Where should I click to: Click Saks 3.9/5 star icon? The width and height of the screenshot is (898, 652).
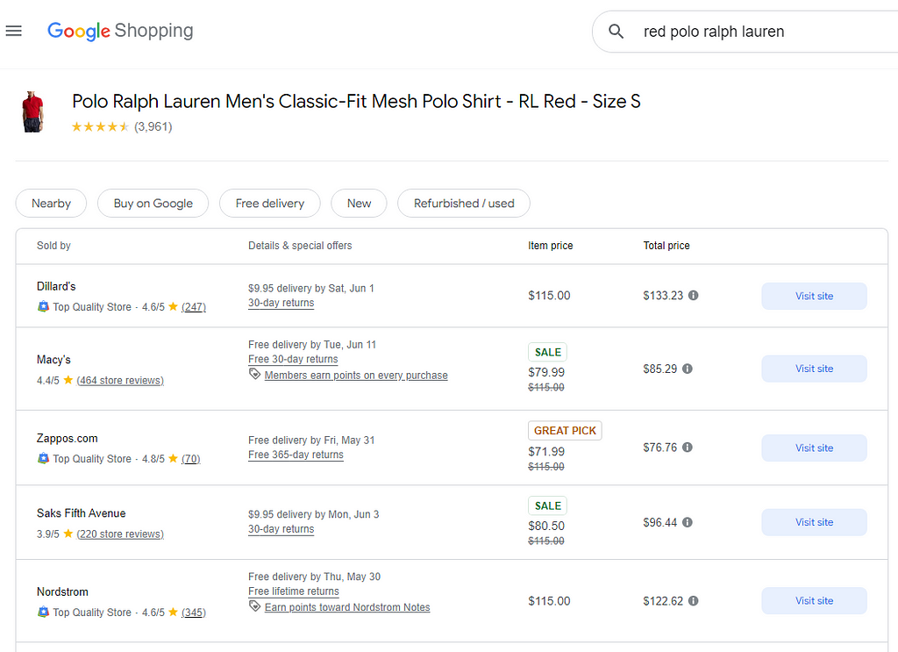coord(68,534)
